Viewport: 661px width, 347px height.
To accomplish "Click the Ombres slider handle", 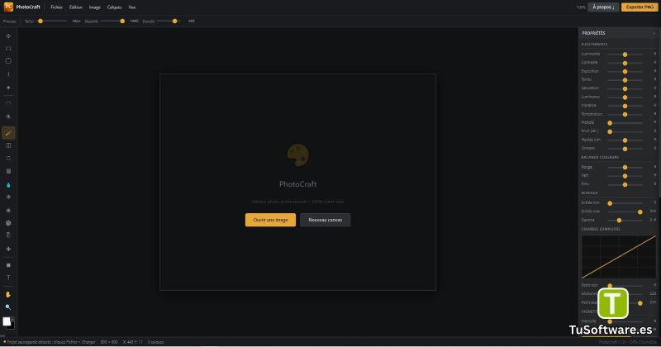I will (x=625, y=149).
